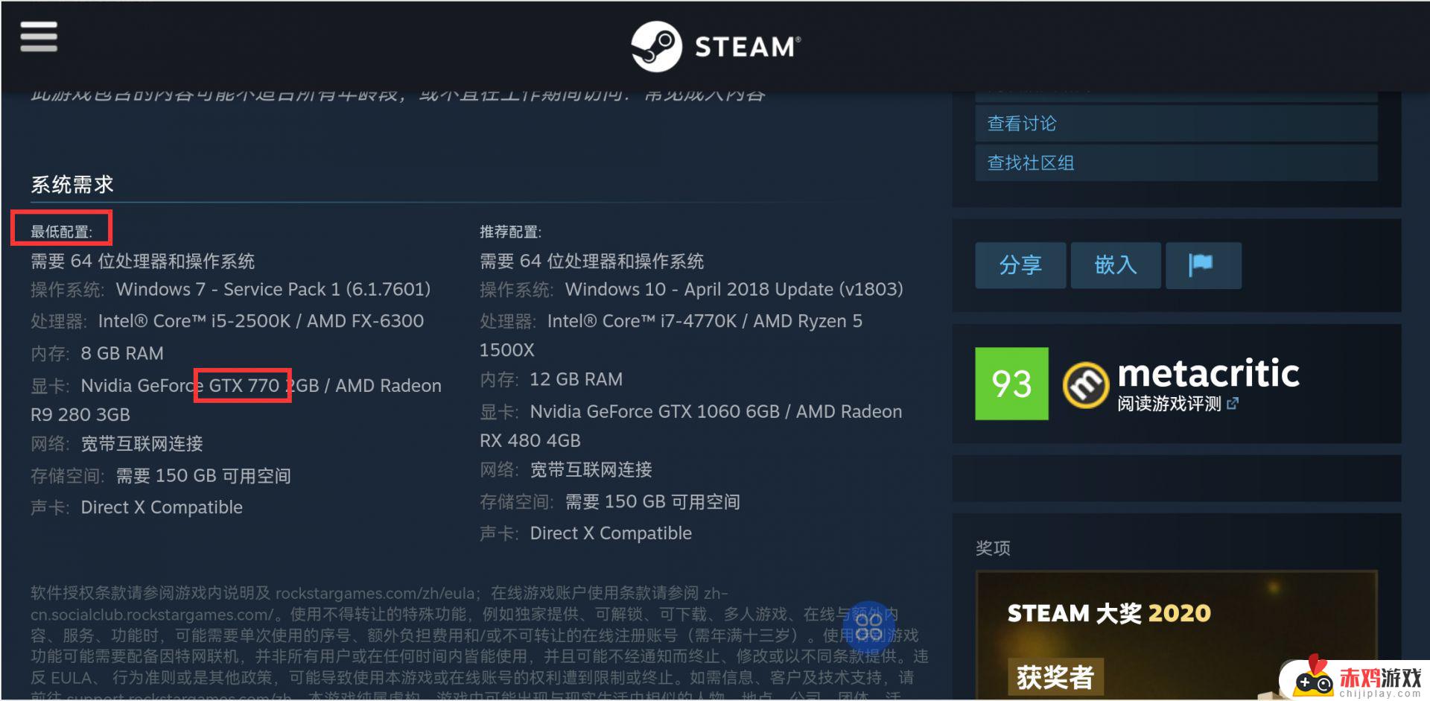Viewport: 1430px width, 701px height.
Task: Click the Steam logo in header
Action: click(x=716, y=46)
